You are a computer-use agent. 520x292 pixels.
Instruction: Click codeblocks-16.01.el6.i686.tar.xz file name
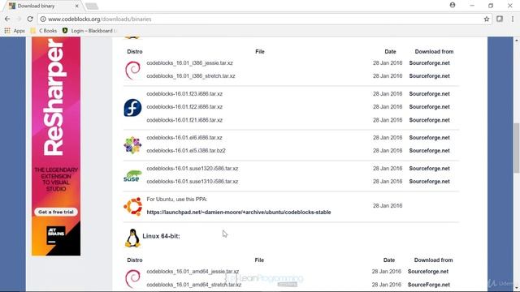pyautogui.click(x=184, y=137)
